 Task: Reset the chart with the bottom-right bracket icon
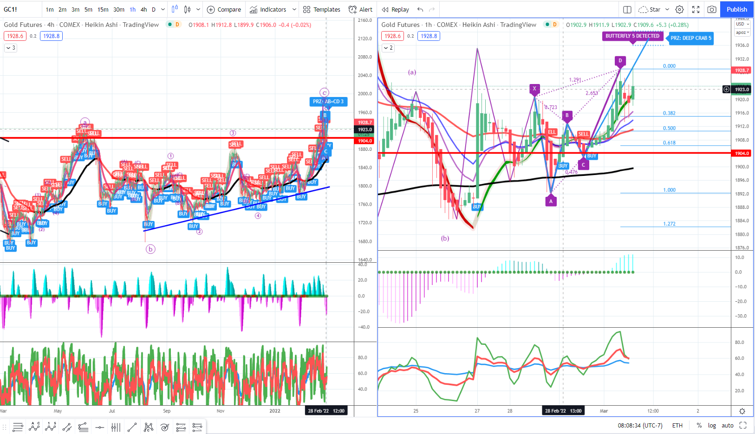point(743,425)
